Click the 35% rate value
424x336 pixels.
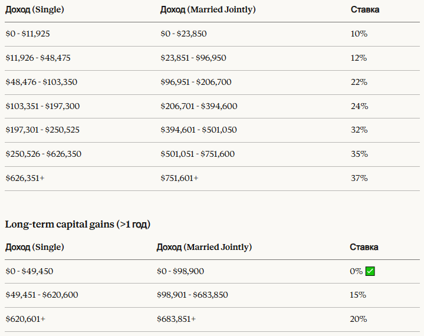pos(359,154)
